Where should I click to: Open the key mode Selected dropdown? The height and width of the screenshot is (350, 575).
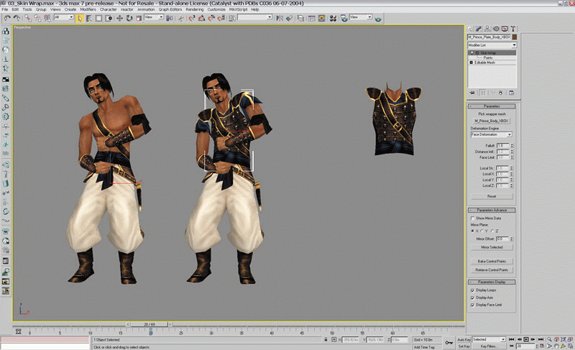pyautogui.click(x=489, y=339)
